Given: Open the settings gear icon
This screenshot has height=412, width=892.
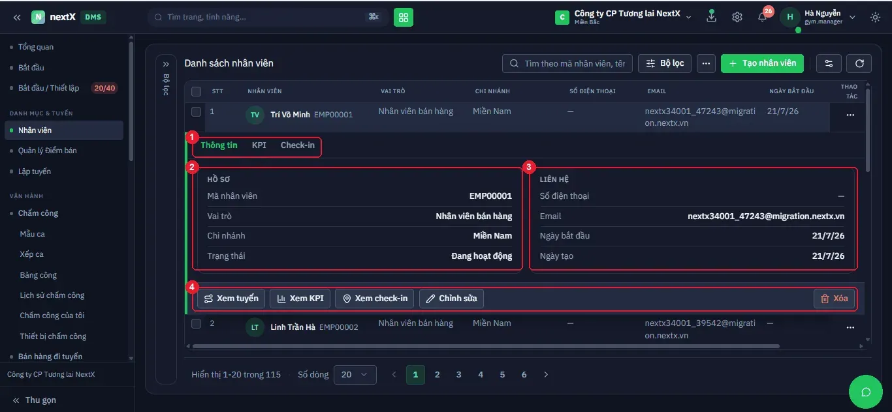Looking at the screenshot, I should 737,17.
